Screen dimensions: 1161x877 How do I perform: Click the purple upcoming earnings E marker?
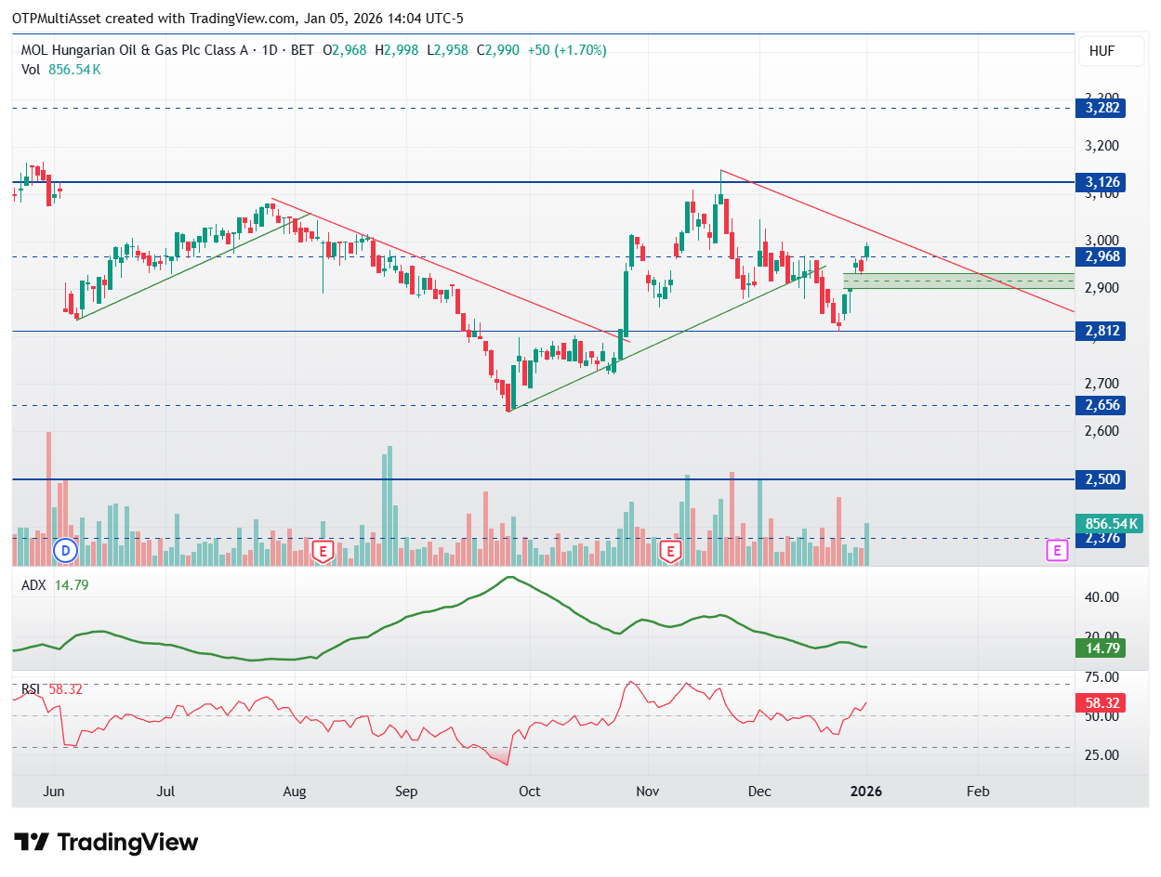(1056, 550)
